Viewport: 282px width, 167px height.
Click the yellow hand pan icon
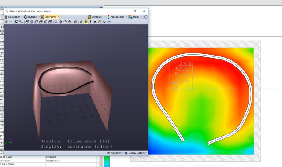pyautogui.click(x=100, y=22)
